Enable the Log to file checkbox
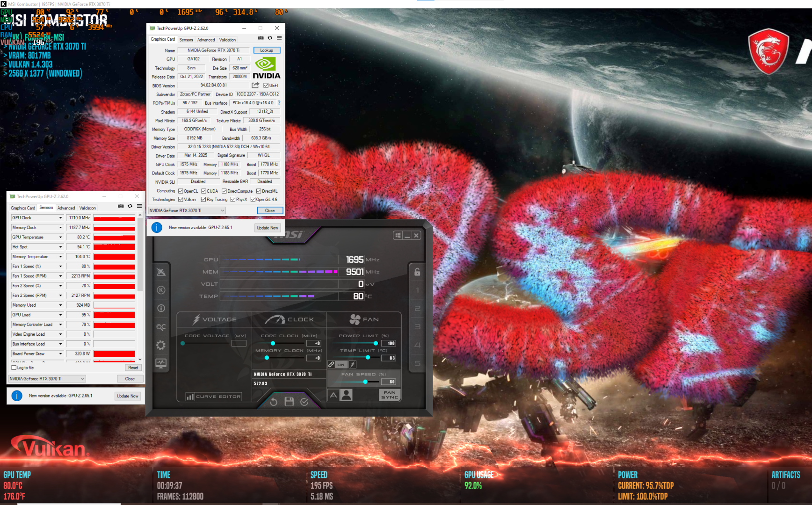 pyautogui.click(x=14, y=368)
